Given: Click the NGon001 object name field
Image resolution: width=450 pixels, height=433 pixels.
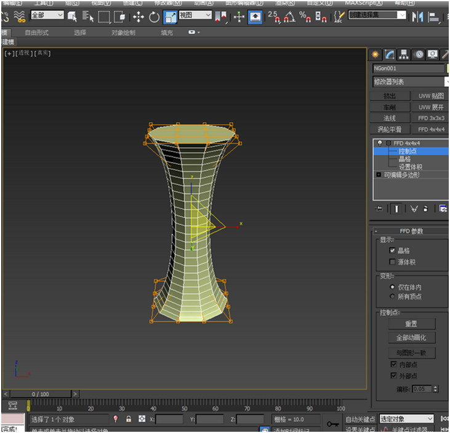Looking at the screenshot, I should [408, 68].
